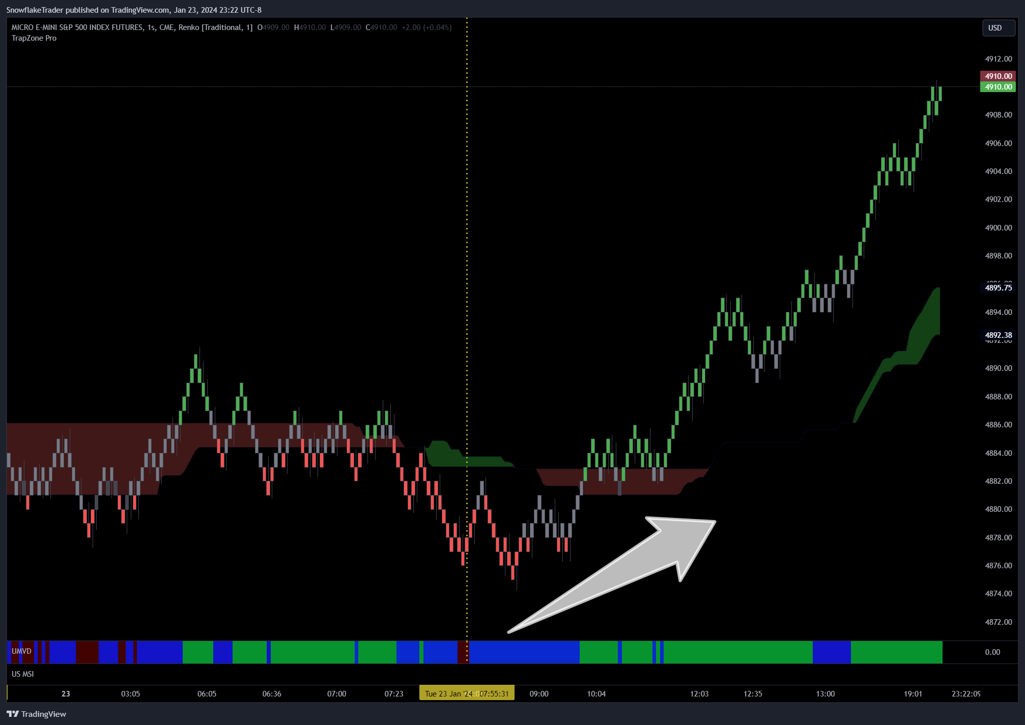The width and height of the screenshot is (1025, 725).
Task: Click the 4912.00 price axis label
Action: point(999,59)
